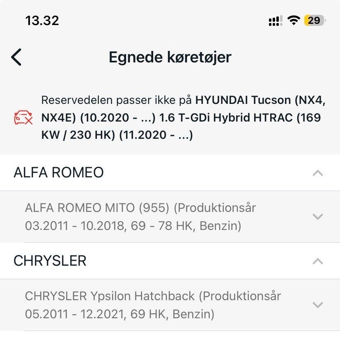Expand the ALFA ROMEO MITO (955) details
The image size is (340, 340).
tap(317, 217)
